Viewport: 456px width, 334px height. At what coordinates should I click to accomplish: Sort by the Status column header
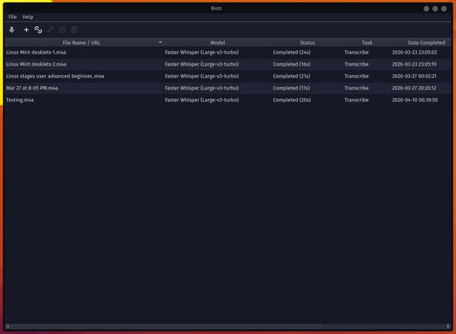[x=307, y=43]
